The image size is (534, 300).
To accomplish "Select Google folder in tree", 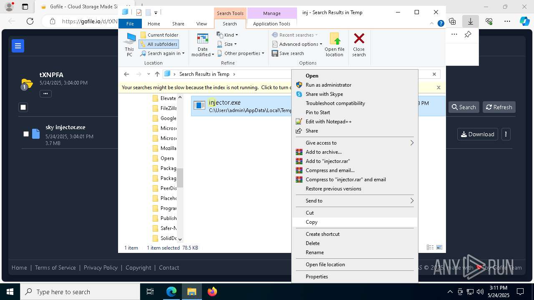I will pyautogui.click(x=164, y=118).
